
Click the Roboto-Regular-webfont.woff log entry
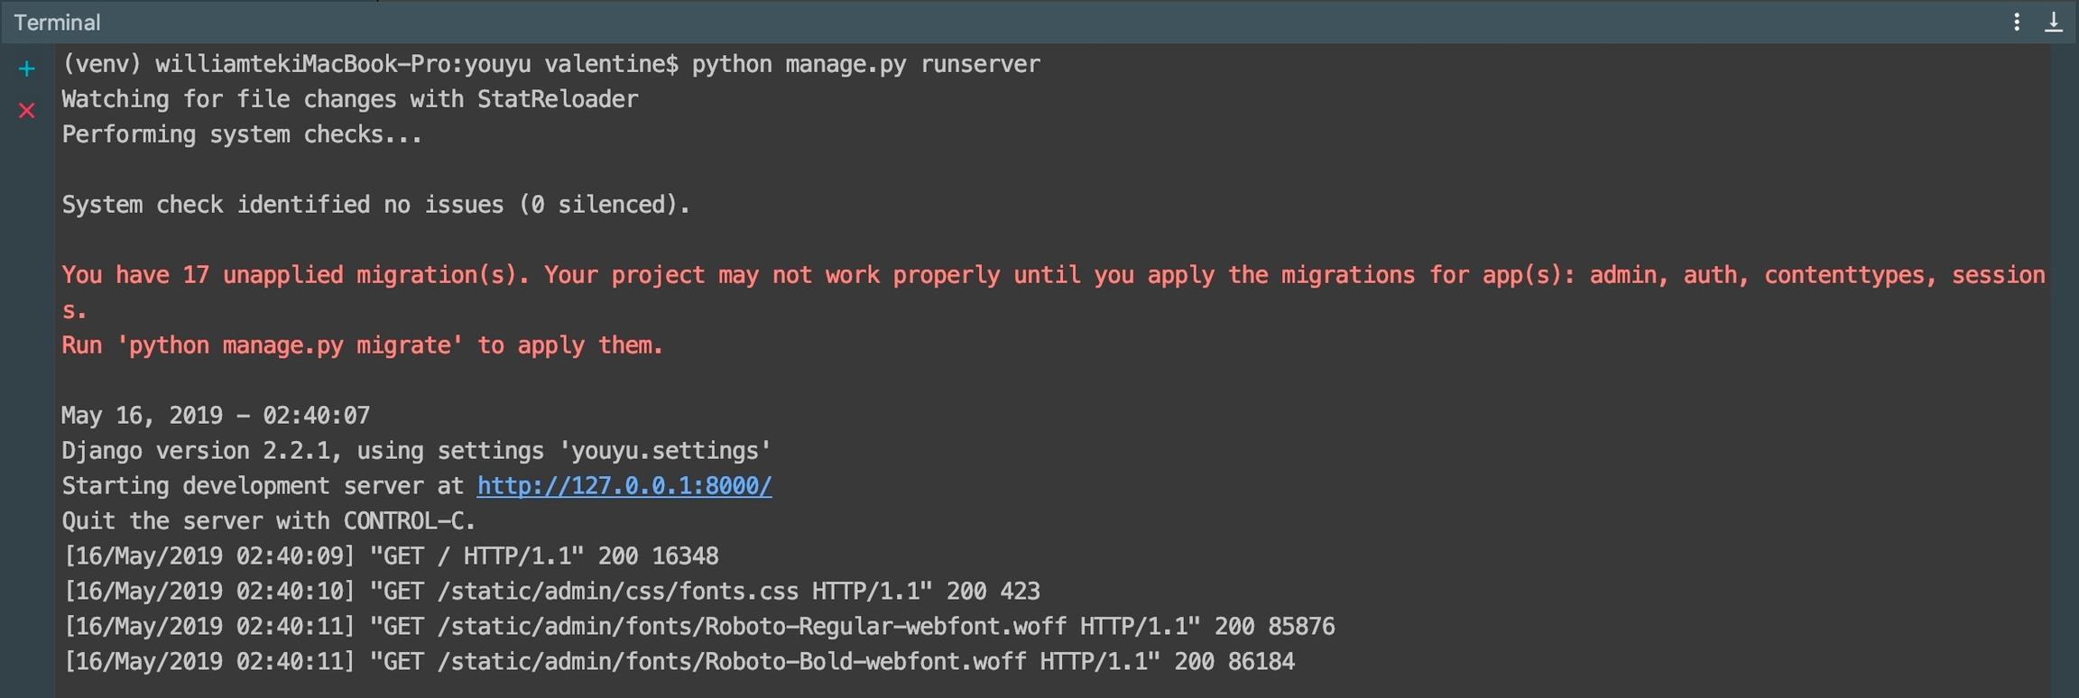click(x=698, y=627)
